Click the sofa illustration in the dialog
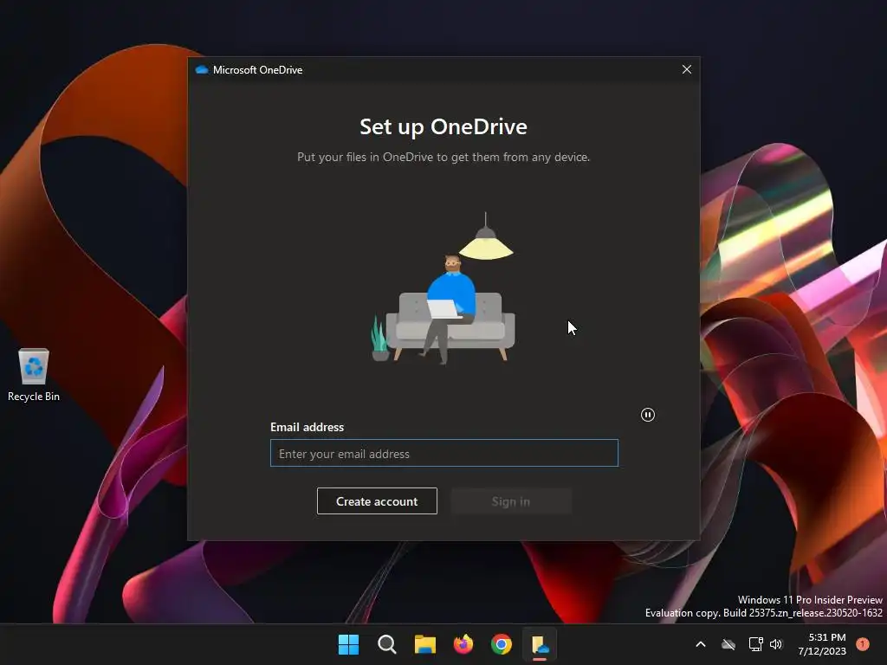 click(x=443, y=289)
